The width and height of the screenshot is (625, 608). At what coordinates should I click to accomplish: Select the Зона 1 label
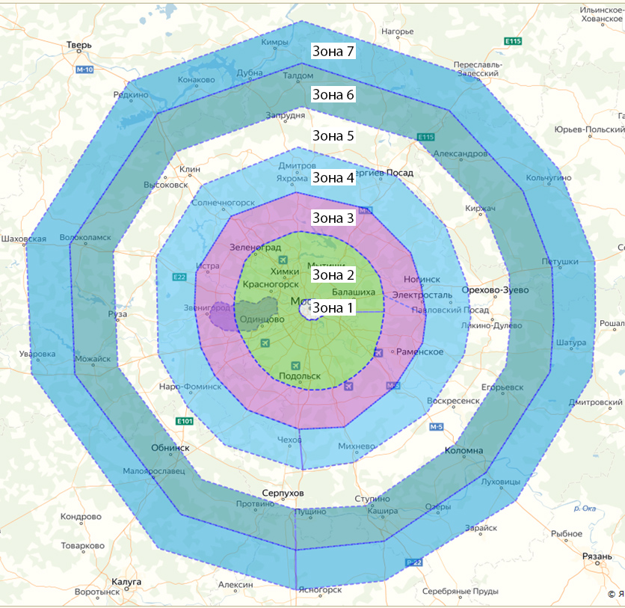tap(333, 308)
